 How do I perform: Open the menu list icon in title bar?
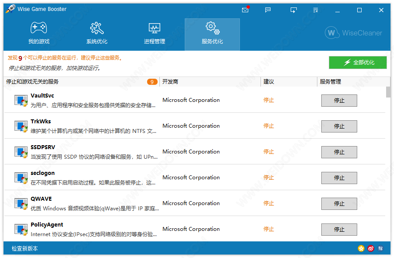pyautogui.click(x=316, y=10)
